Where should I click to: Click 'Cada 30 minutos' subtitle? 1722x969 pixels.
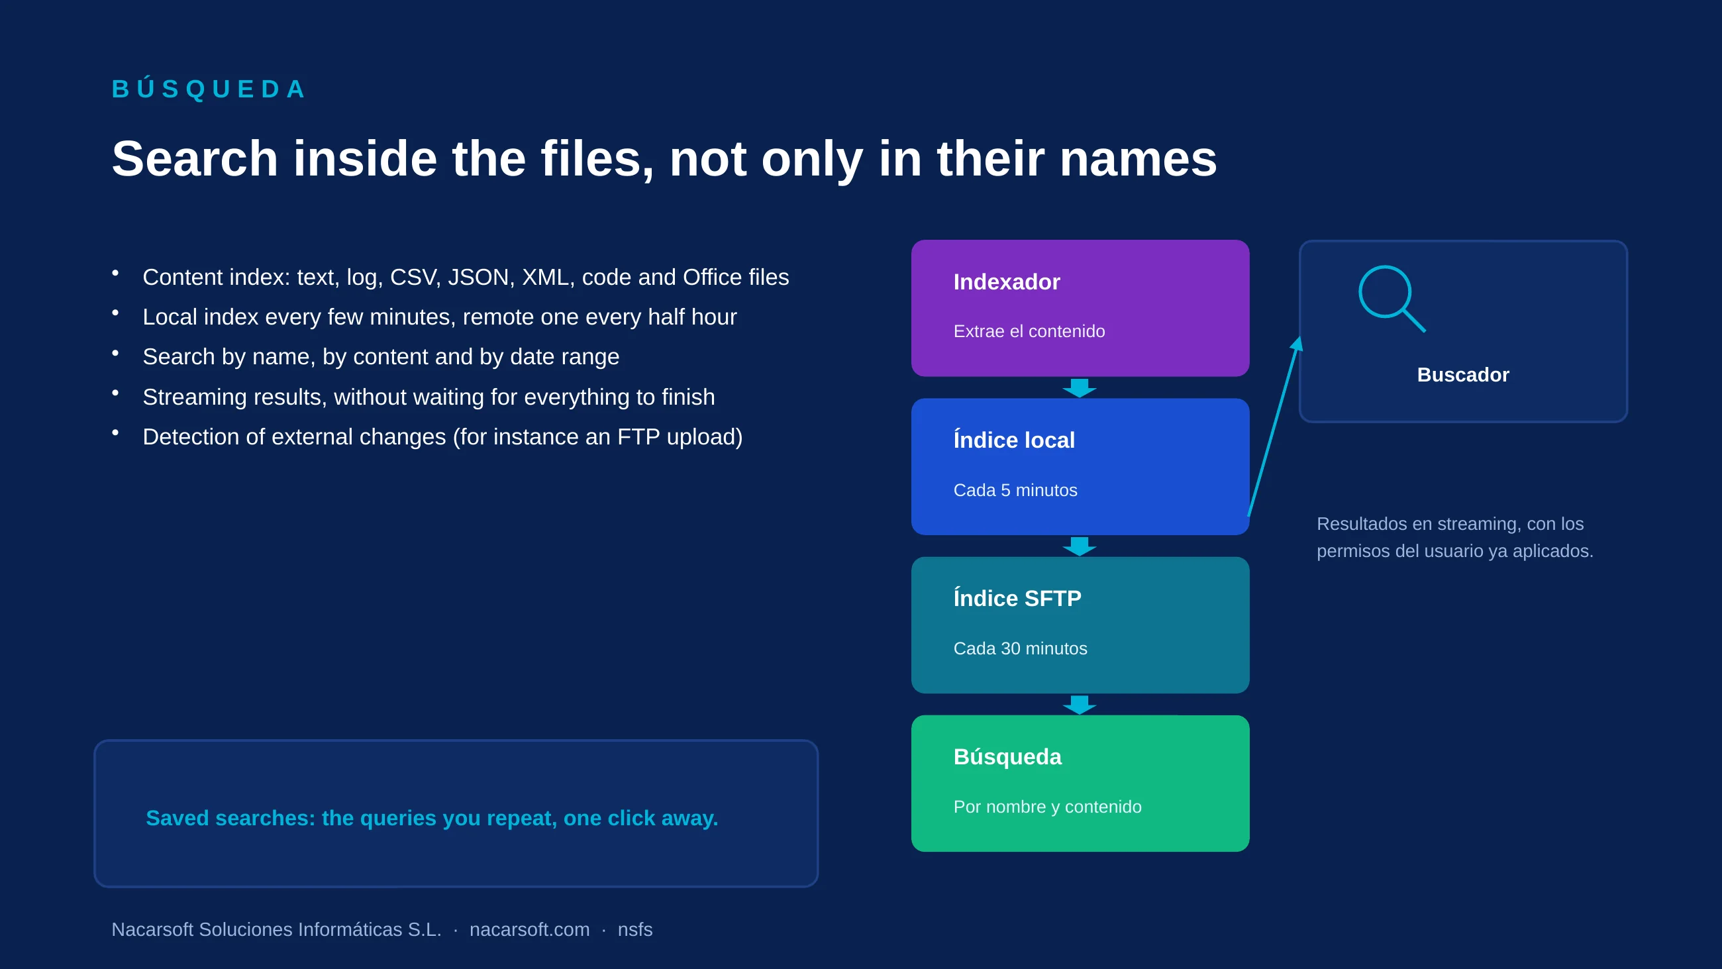tap(1020, 648)
